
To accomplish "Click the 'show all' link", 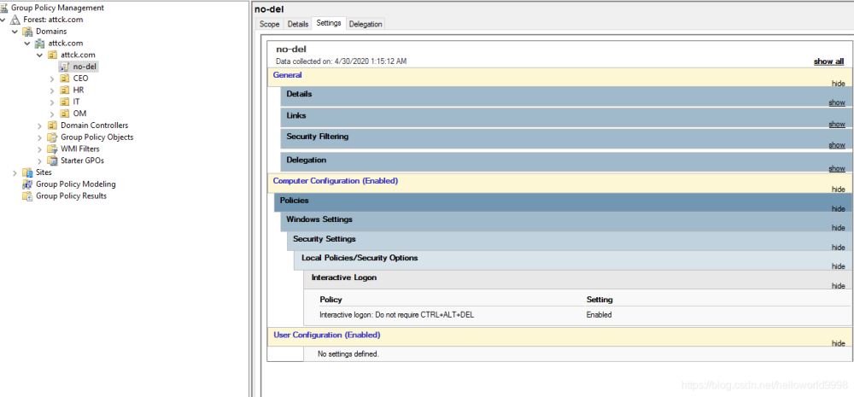I will pos(828,61).
